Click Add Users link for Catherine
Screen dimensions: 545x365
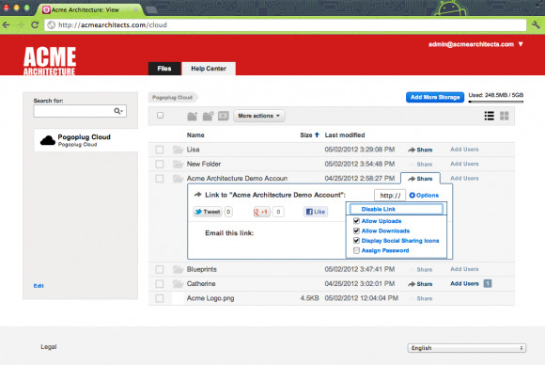point(464,283)
